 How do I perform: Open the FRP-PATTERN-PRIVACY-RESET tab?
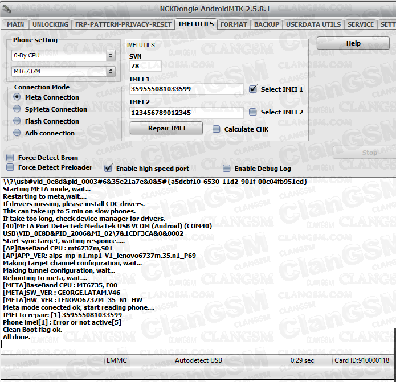123,24
